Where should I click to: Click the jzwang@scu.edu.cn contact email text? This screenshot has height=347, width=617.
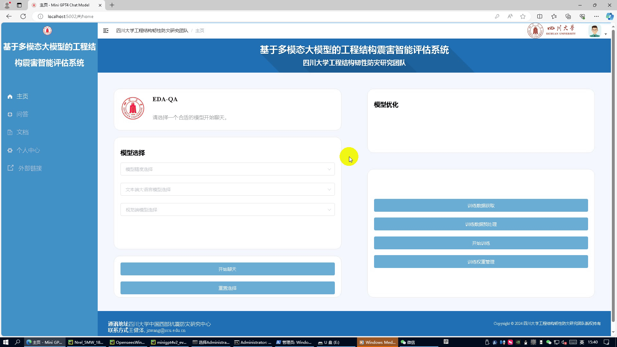pos(166,331)
